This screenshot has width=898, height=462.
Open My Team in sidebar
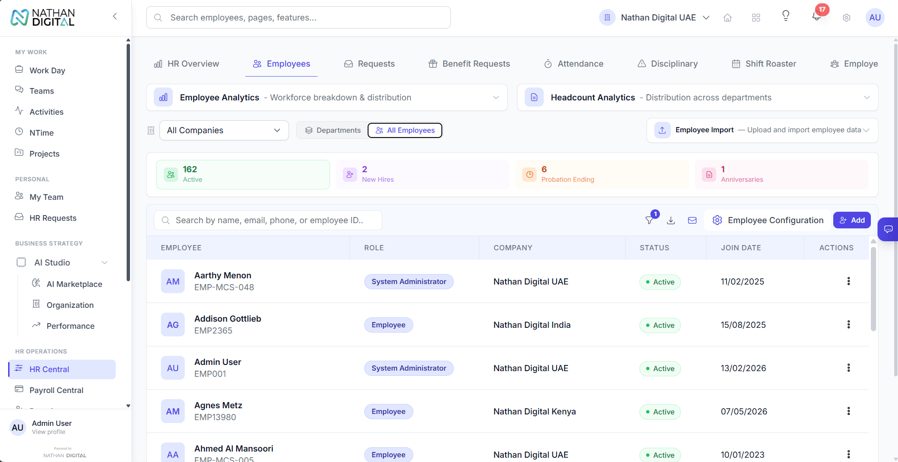62,197
